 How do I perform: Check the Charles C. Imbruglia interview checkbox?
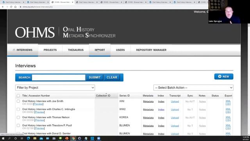tap(18, 109)
